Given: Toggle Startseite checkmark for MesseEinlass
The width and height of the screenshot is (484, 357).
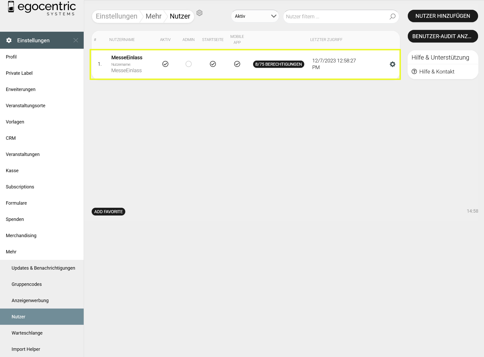Looking at the screenshot, I should [213, 64].
